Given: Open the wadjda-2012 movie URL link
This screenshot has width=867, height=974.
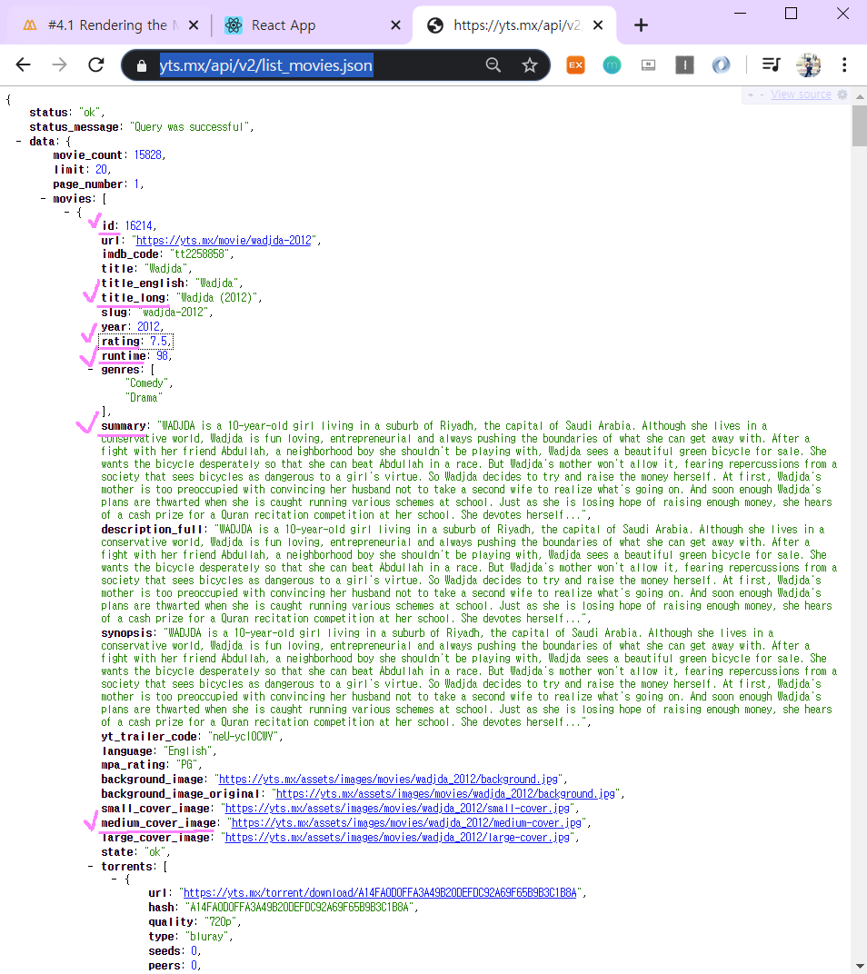Looking at the screenshot, I should (224, 241).
